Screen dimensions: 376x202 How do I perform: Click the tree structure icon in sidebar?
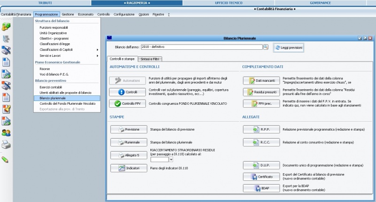(6, 39)
